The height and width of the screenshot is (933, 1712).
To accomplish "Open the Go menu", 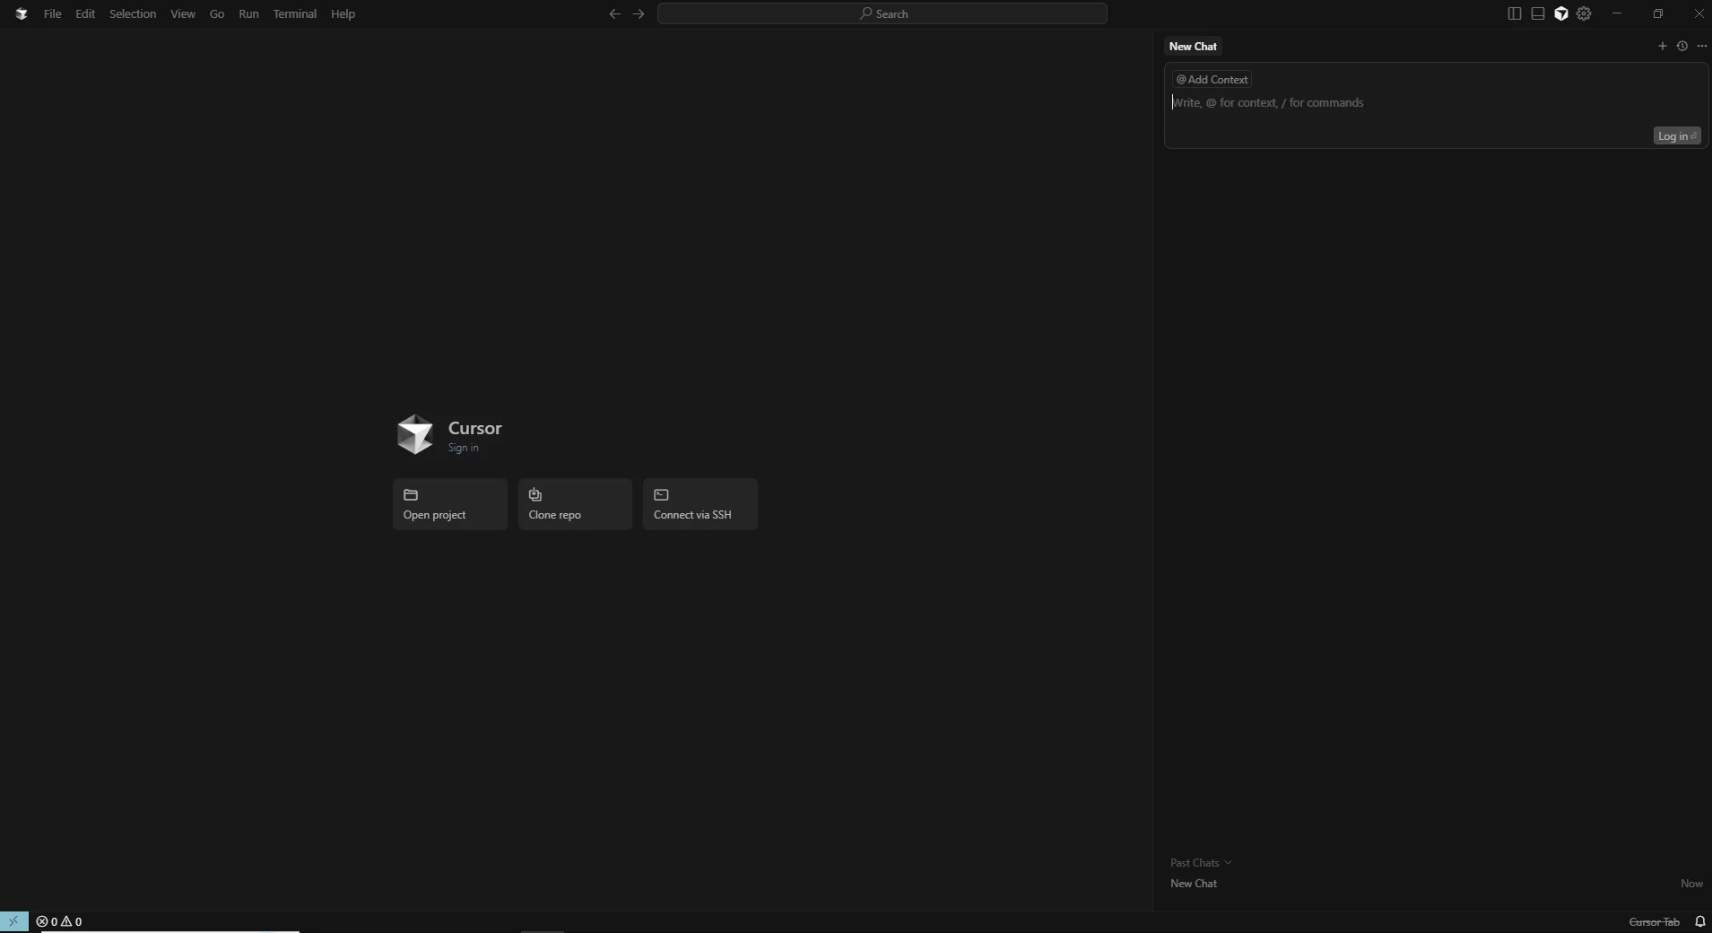I will coord(217,13).
